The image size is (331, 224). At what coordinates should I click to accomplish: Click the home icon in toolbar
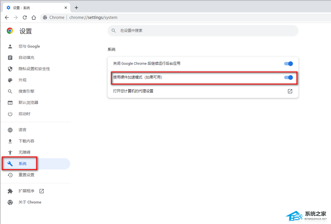[x=34, y=17]
